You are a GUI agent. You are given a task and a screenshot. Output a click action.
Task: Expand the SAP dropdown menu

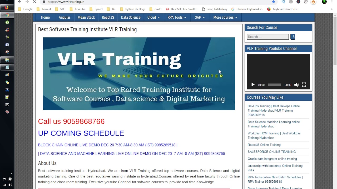coord(200,17)
